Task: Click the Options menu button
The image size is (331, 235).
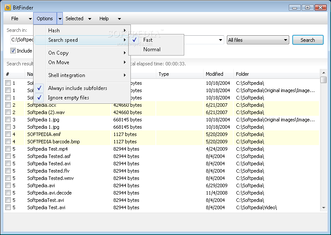Action: tap(45, 19)
